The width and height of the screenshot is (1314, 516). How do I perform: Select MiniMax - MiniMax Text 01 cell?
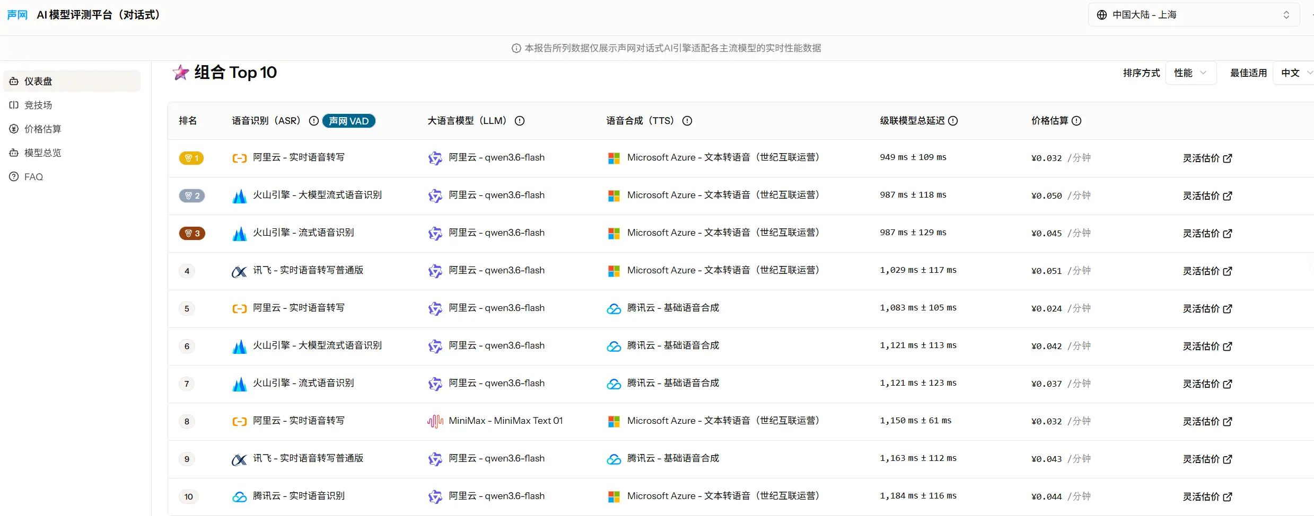point(506,421)
